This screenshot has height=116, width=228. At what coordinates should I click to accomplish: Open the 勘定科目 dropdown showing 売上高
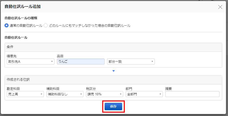coord(25,94)
